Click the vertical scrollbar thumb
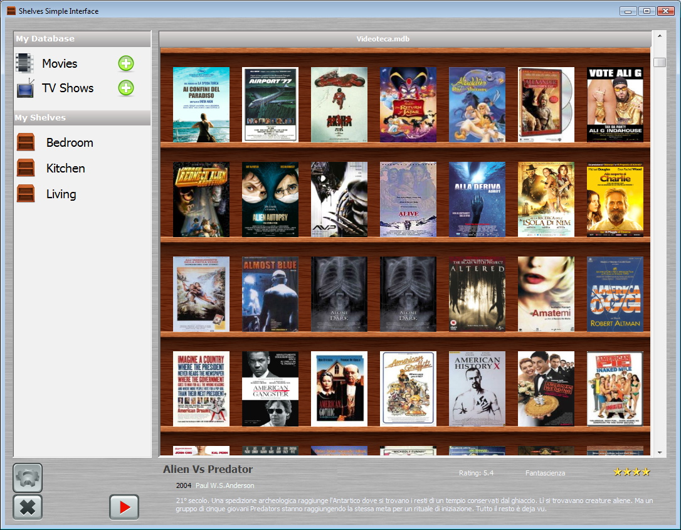This screenshot has width=681, height=530. [660, 62]
